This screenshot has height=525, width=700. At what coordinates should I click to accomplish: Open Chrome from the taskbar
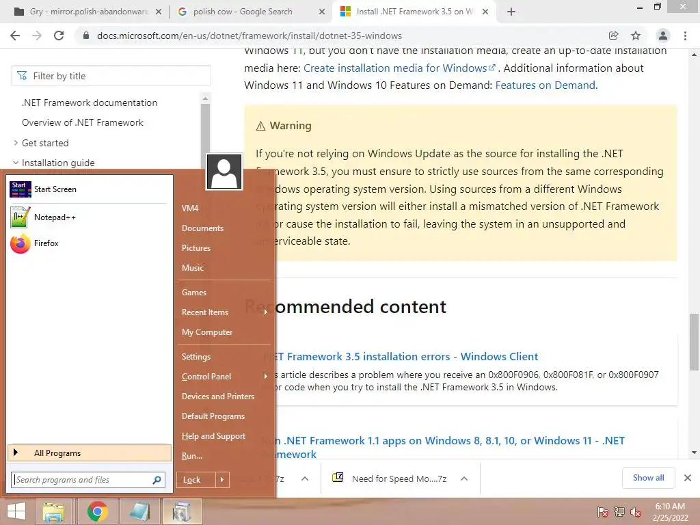(97, 511)
